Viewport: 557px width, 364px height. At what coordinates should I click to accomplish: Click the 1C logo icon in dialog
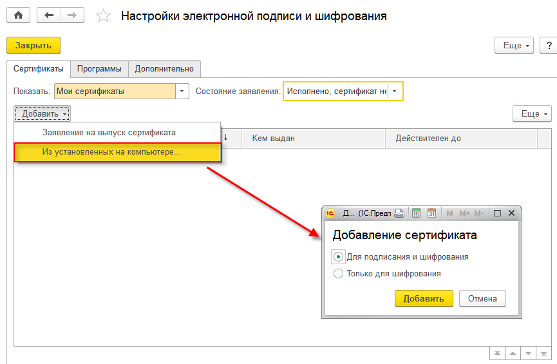coord(330,213)
